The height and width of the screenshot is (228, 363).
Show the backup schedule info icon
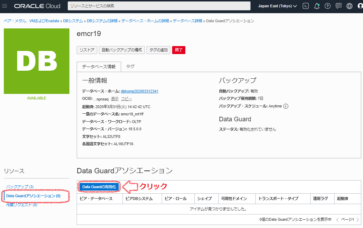(x=286, y=106)
